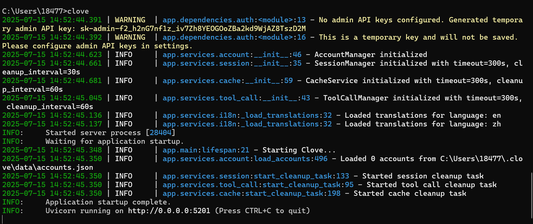The height and width of the screenshot is (224, 533).
Task: Click 'Started cache cleanup task' message
Action: [x=410, y=194]
